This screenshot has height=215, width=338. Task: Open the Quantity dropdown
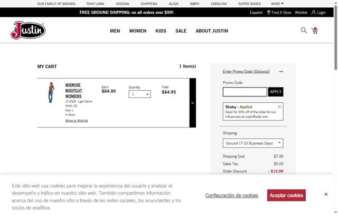point(139,94)
